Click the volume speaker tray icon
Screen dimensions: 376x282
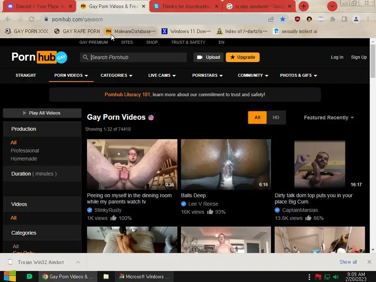(336, 277)
